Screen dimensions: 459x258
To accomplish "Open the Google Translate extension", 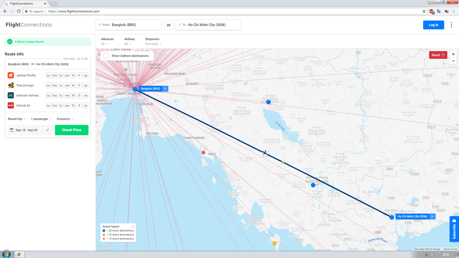I will tap(439, 11).
